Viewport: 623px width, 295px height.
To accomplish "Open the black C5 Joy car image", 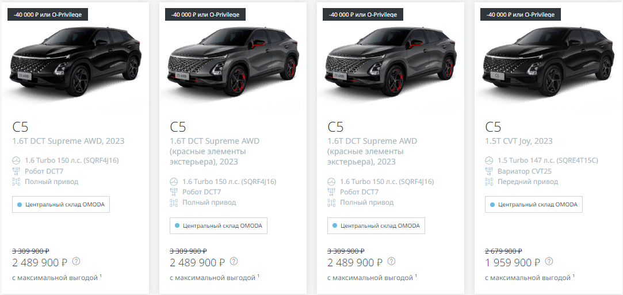I will [x=548, y=62].
